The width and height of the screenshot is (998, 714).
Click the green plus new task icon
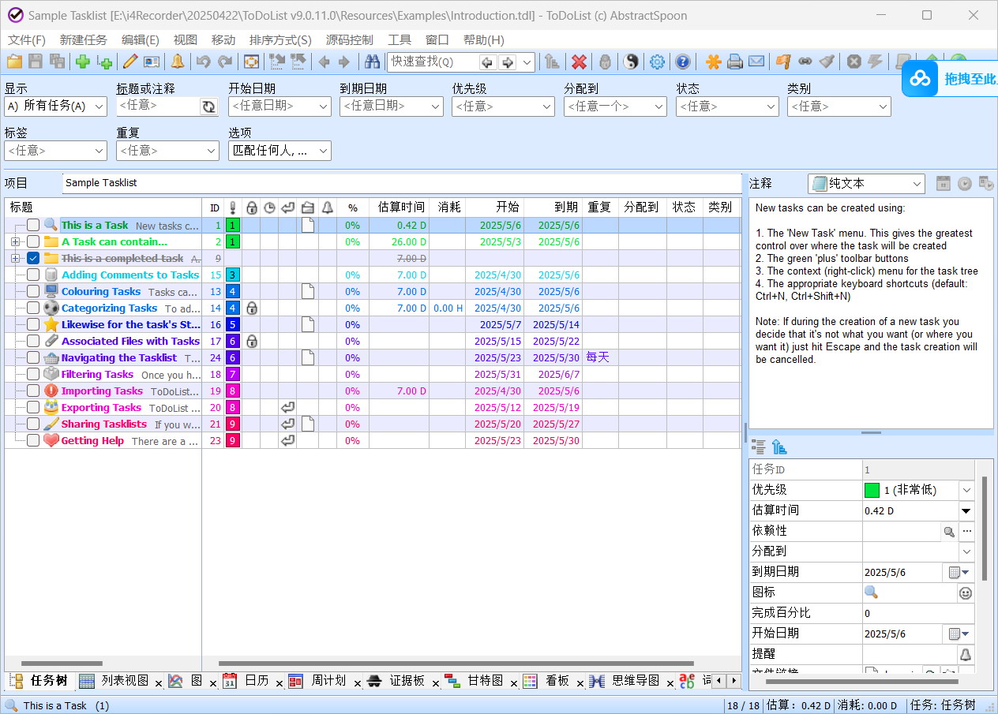82,62
